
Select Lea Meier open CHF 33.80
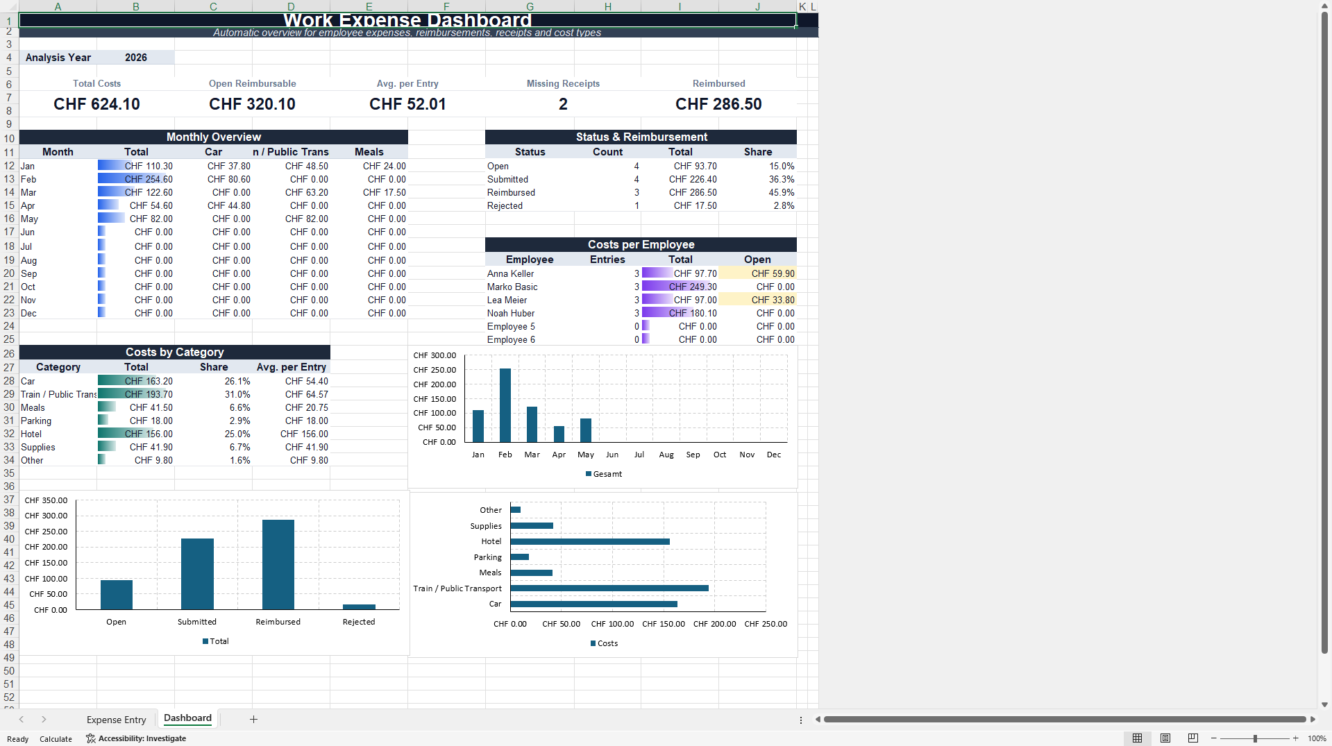pyautogui.click(x=757, y=300)
